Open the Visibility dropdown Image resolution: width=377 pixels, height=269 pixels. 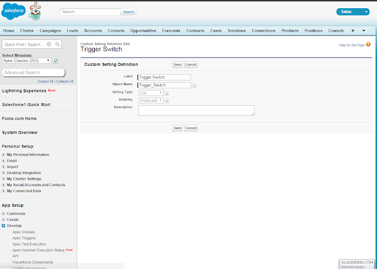(151, 100)
